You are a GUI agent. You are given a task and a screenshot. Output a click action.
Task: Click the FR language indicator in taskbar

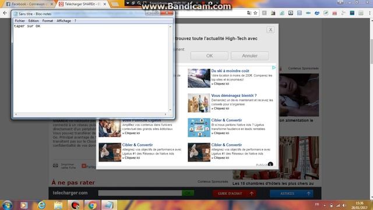(x=317, y=205)
